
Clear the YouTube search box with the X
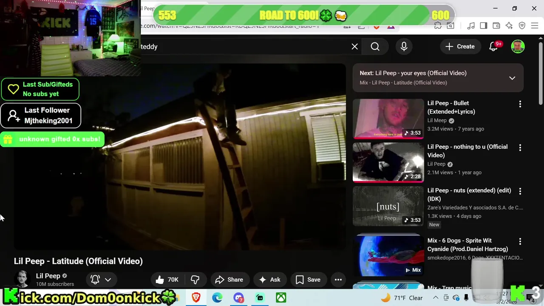354,47
